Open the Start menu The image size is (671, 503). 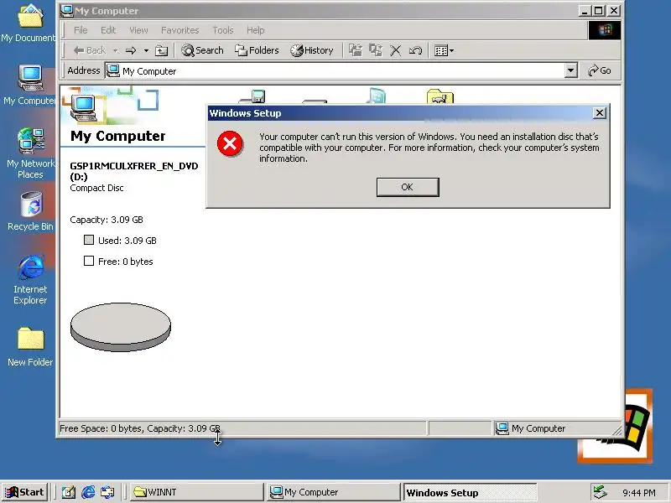24,492
